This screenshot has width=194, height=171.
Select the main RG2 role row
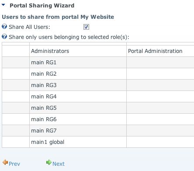98,74
